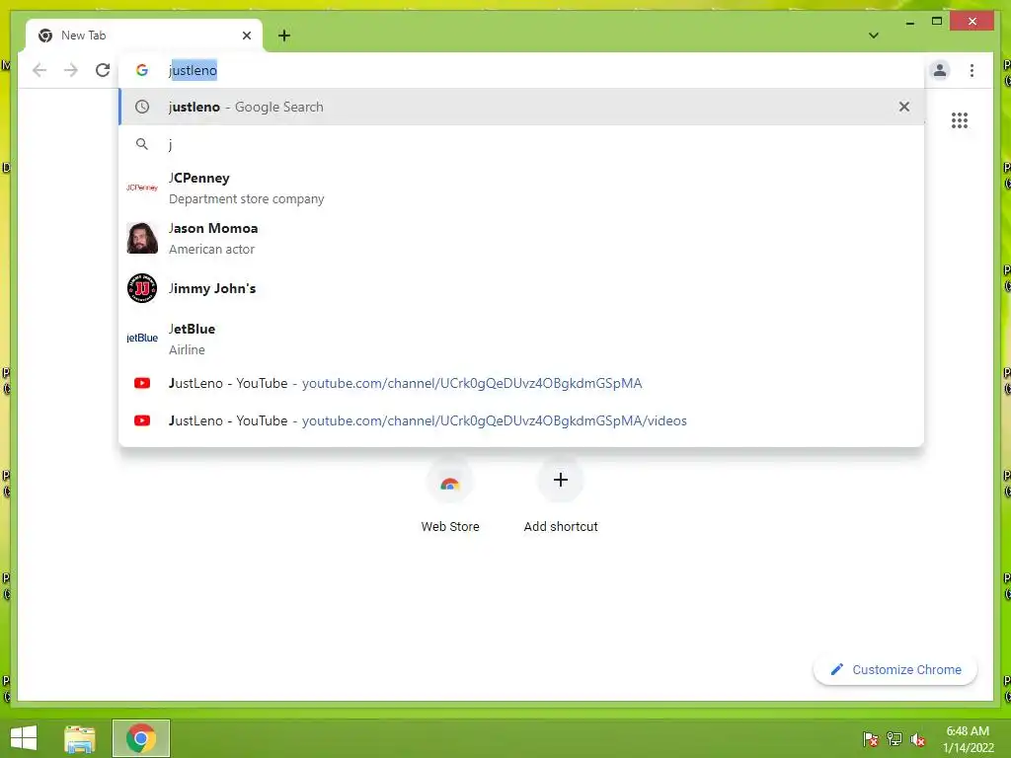This screenshot has height=758, width=1011.
Task: Select the plain "j" search suggestion
Action: 521,144
